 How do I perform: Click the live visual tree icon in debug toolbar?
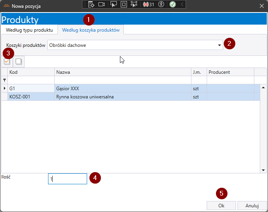point(91,5)
